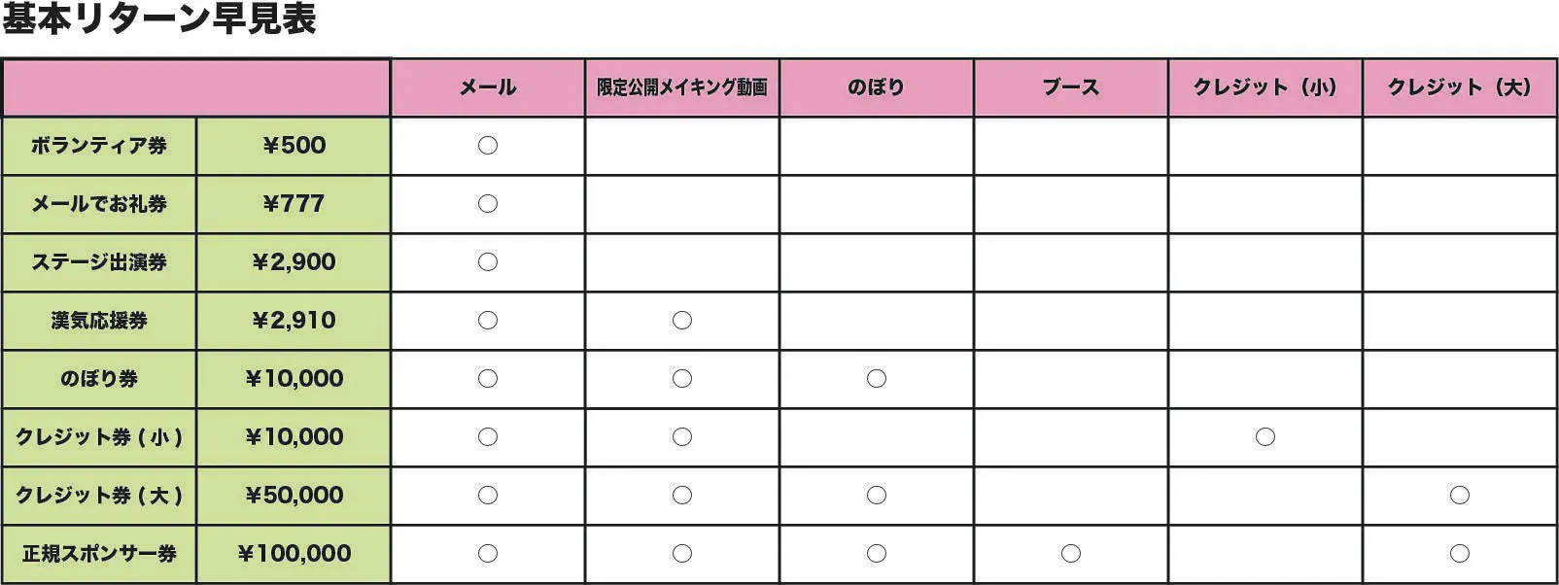Select the ステージ出演券 row label
Image resolution: width=1559 pixels, height=585 pixels.
click(99, 262)
